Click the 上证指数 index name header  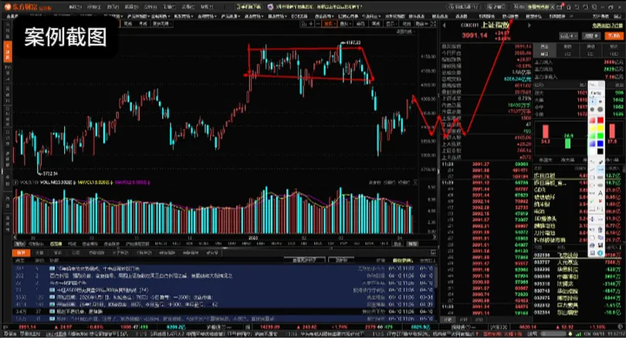[495, 25]
